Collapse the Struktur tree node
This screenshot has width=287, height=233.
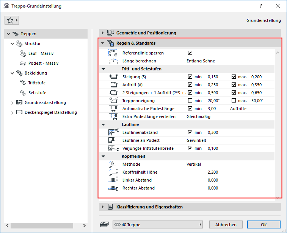[12, 43]
